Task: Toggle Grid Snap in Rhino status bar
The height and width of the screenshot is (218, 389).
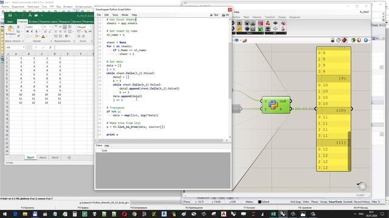Action: coord(295,202)
